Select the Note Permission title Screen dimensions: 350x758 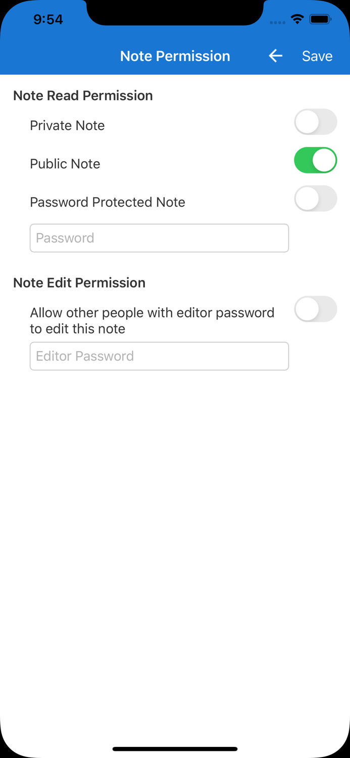tap(175, 56)
